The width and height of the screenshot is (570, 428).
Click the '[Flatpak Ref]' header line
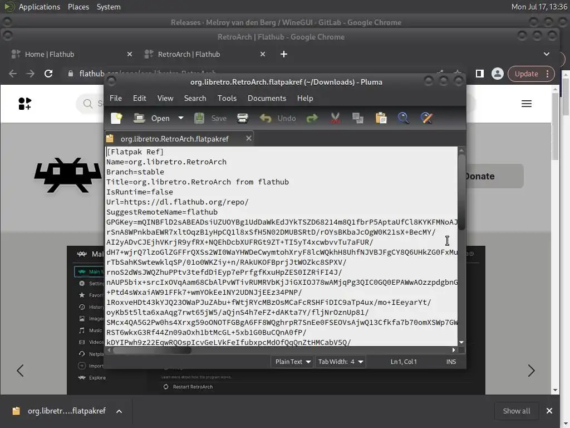click(x=135, y=152)
